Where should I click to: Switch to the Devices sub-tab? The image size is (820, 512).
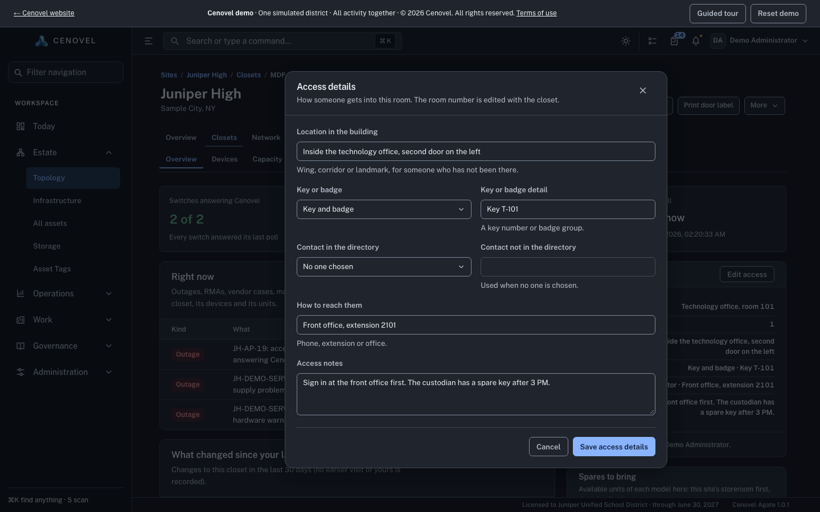224,159
